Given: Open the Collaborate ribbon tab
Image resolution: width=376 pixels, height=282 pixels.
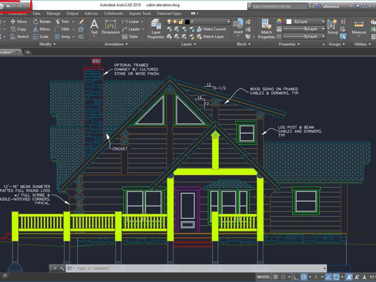Looking at the screenshot, I should 113,13.
